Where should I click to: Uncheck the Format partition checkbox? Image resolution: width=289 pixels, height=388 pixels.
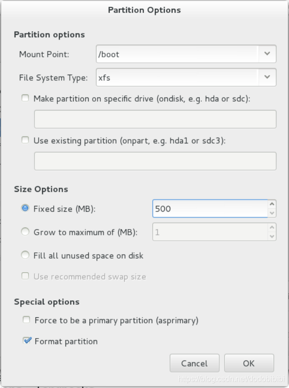(27, 341)
